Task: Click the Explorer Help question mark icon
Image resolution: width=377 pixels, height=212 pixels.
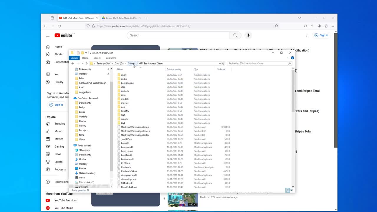Action: click(x=292, y=58)
